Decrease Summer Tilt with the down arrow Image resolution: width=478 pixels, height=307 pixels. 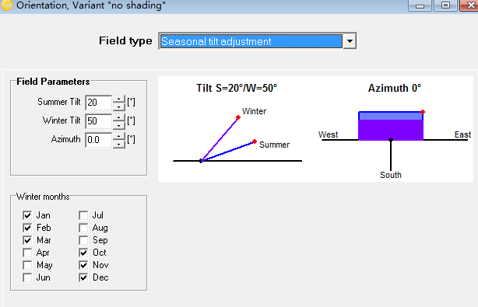tap(118, 106)
